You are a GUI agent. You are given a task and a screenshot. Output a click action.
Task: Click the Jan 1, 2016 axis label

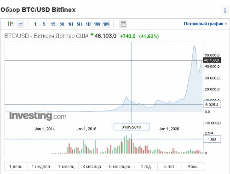86,129
